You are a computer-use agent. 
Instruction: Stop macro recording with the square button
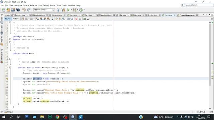coord(80,19)
